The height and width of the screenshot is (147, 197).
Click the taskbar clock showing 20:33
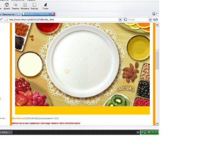[x=155, y=132]
